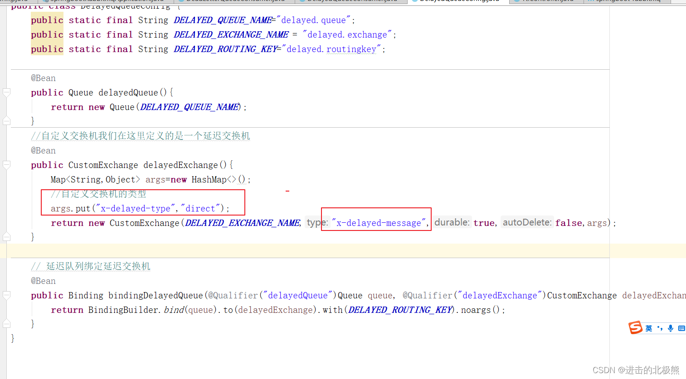Click the "delayed.routingkey" string literal
The height and width of the screenshot is (379, 686).
coord(331,49)
